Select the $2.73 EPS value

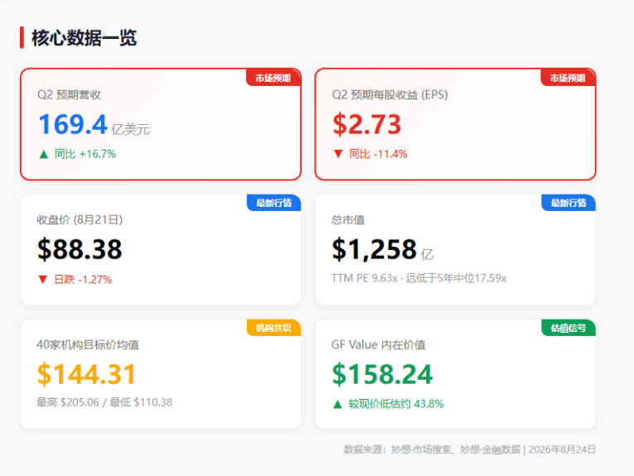(x=367, y=124)
